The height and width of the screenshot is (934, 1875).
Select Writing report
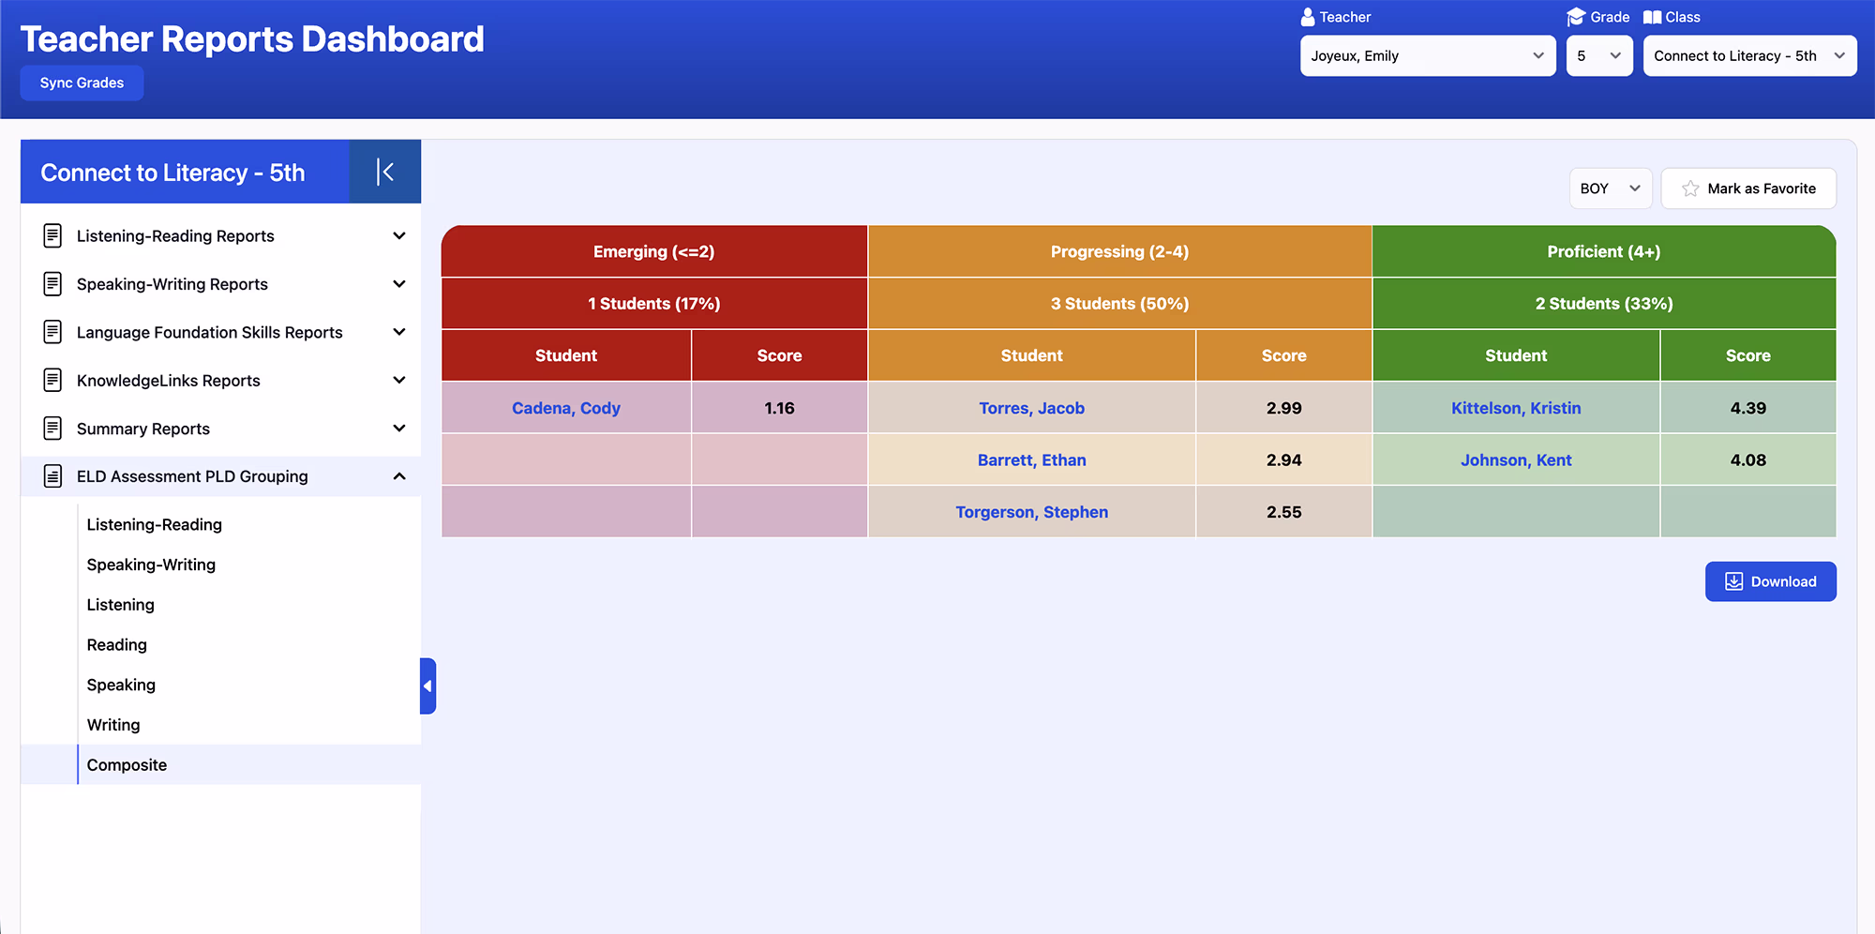[x=113, y=725]
